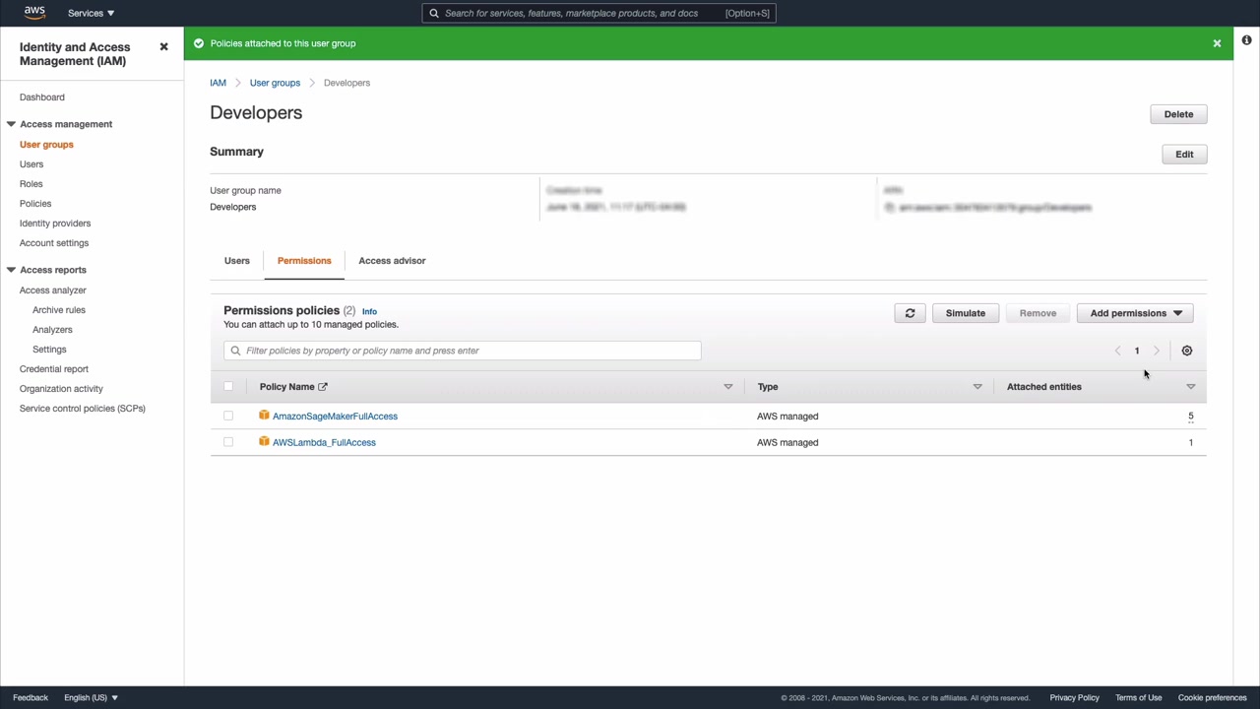
Task: Open Roles in the sidebar
Action: click(31, 184)
